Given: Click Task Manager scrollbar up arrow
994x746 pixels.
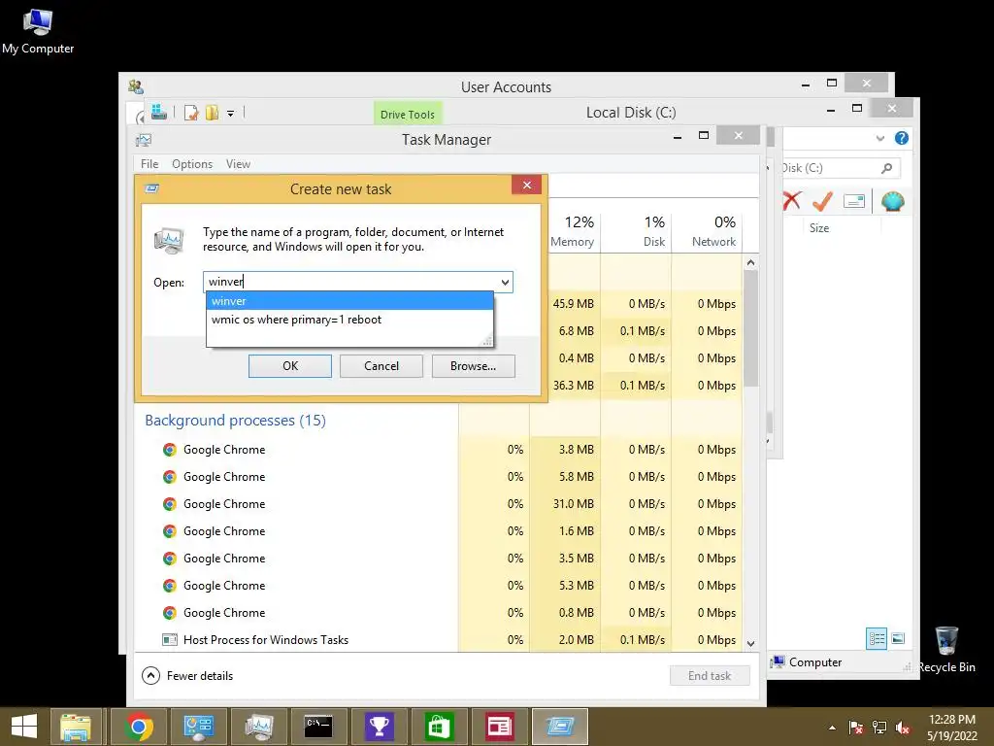Looking at the screenshot, I should point(750,262).
